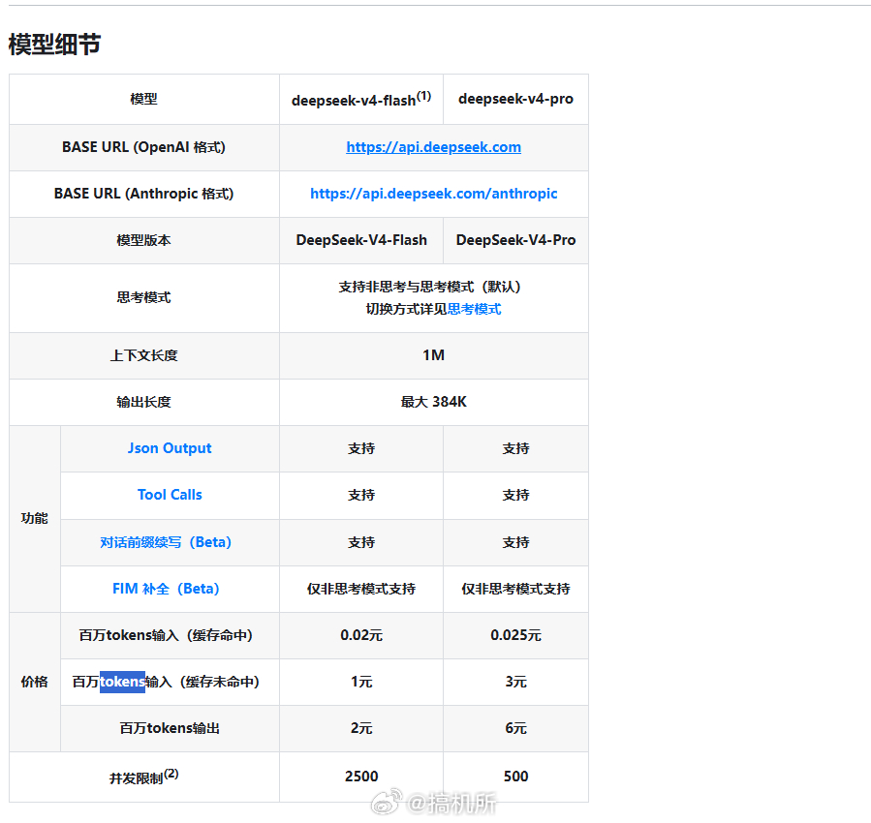Click flash column 仅非思考模式支持 cell
871x823 pixels.
[x=361, y=589]
